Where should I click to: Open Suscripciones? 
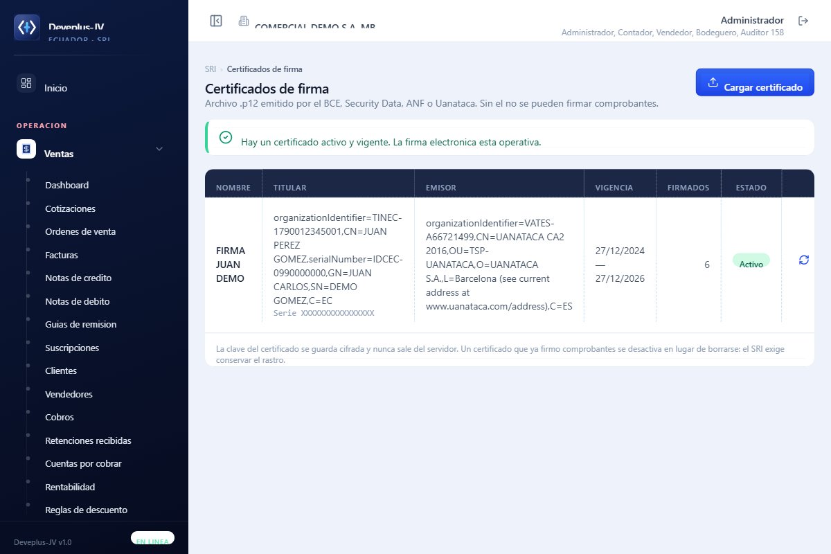coord(72,348)
